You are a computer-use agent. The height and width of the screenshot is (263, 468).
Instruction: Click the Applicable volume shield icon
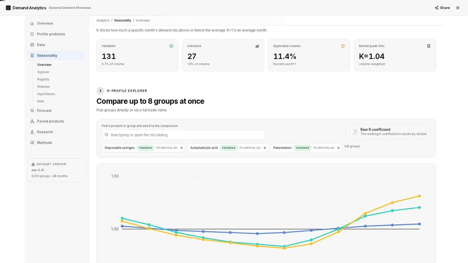(343, 46)
